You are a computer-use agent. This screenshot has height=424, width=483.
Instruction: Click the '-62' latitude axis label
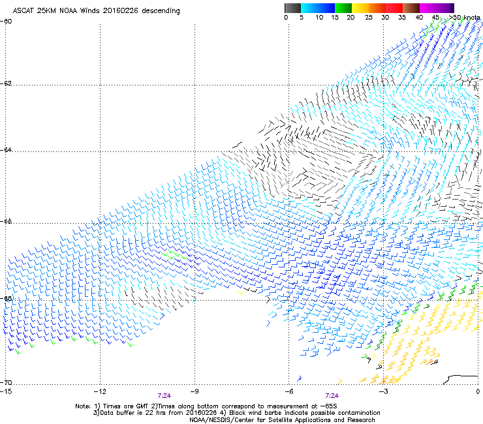6,83
